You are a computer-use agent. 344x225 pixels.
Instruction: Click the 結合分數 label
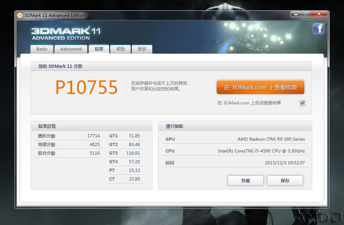[47, 153]
